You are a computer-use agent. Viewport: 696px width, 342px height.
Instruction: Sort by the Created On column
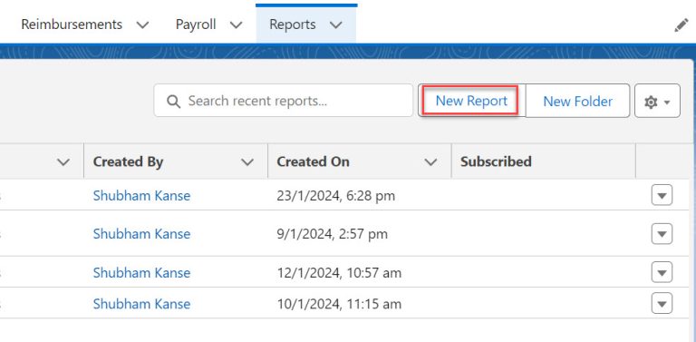pyautogui.click(x=313, y=161)
